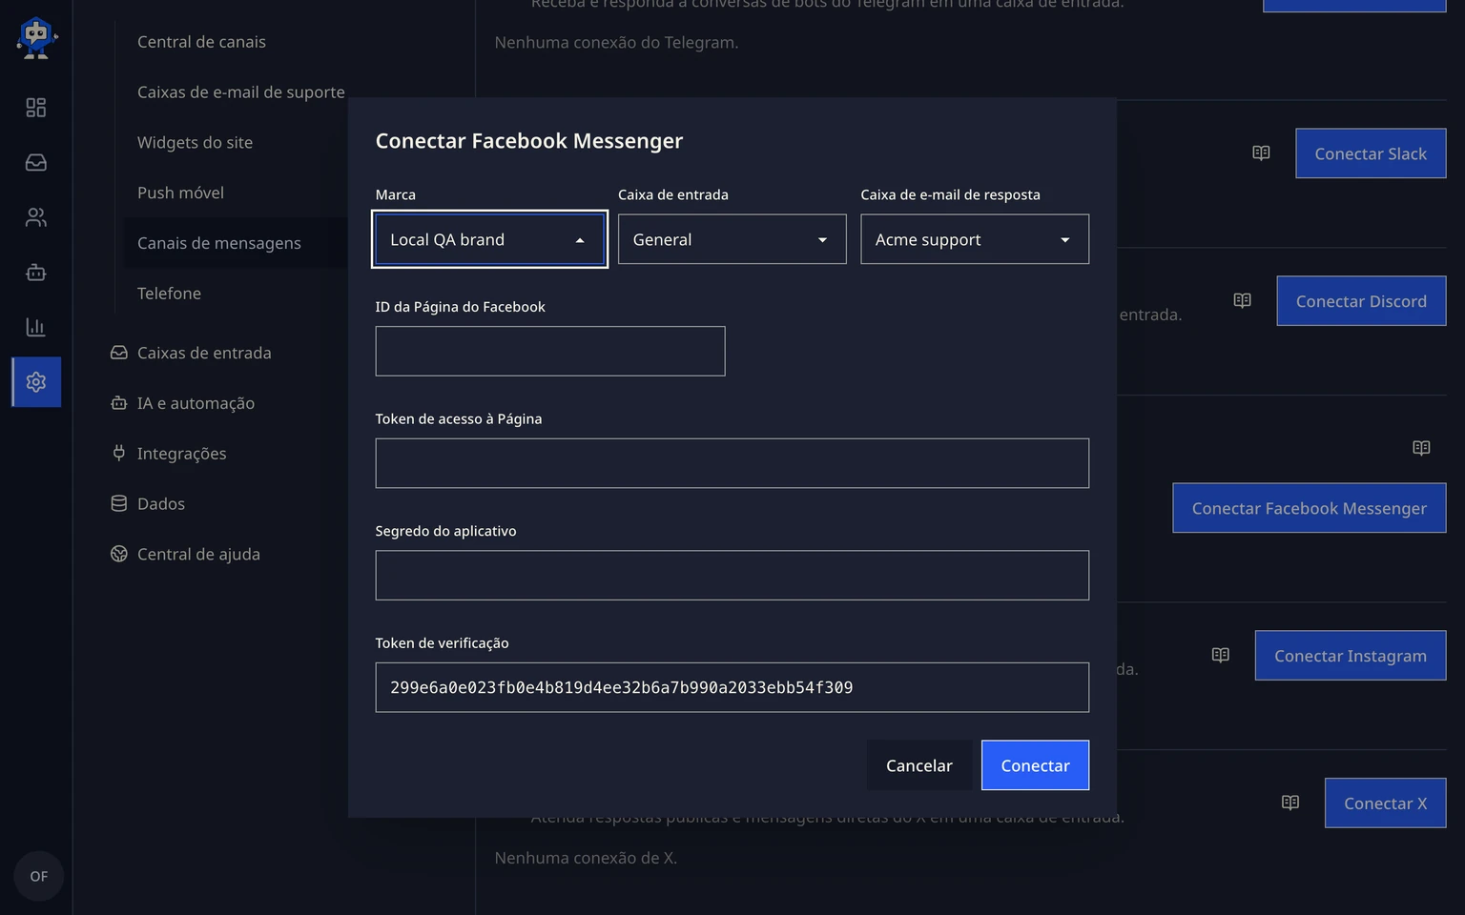This screenshot has width=1465, height=915.
Task: Open Caixas de e-mail de suporte
Action: coord(241,92)
